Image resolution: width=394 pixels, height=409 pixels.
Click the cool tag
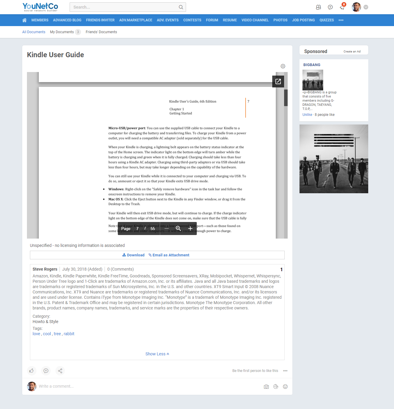47,334
